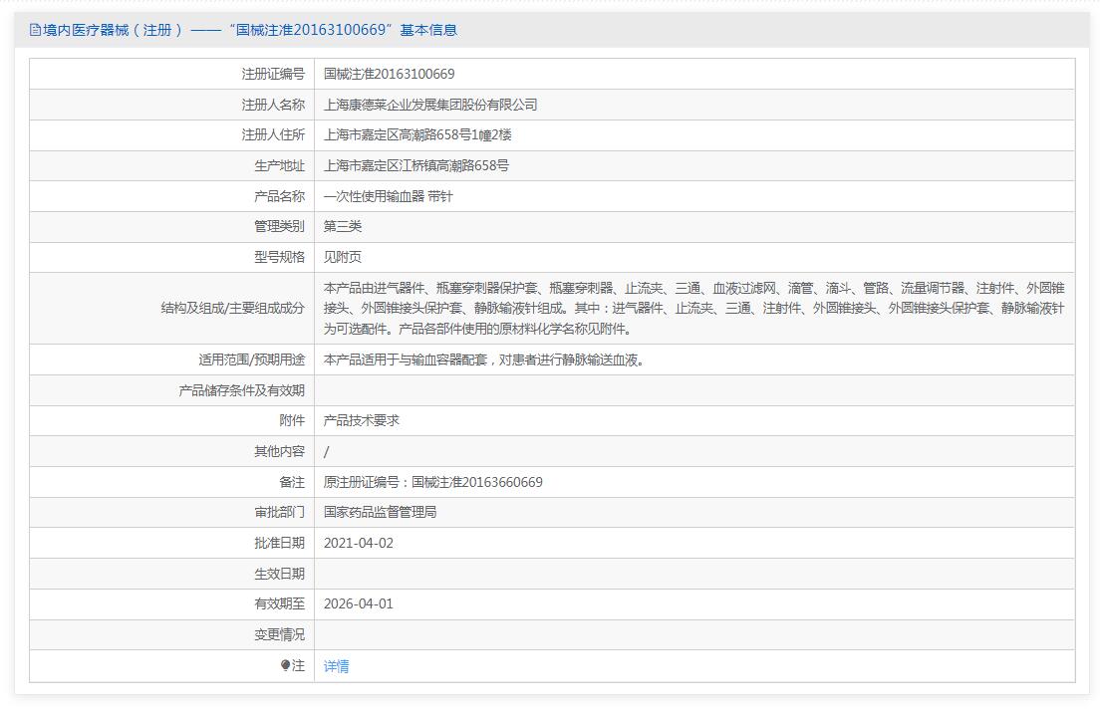Click approval department 国家药品监督管理局

(x=380, y=512)
